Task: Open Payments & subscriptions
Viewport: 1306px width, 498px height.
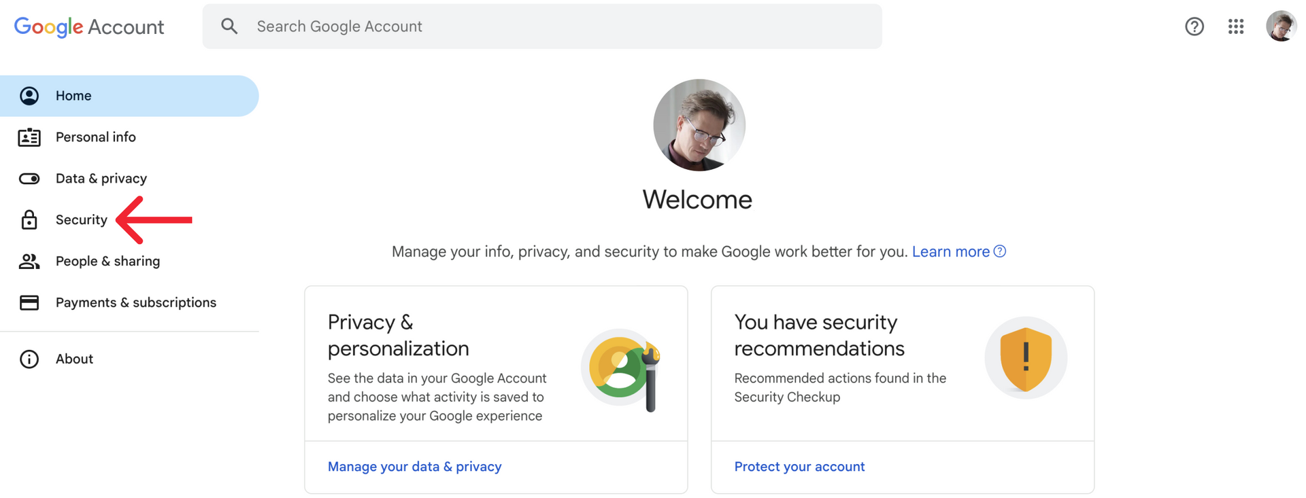Action: click(129, 302)
